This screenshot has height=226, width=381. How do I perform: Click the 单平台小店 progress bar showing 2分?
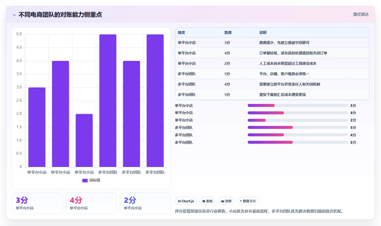click(x=298, y=120)
